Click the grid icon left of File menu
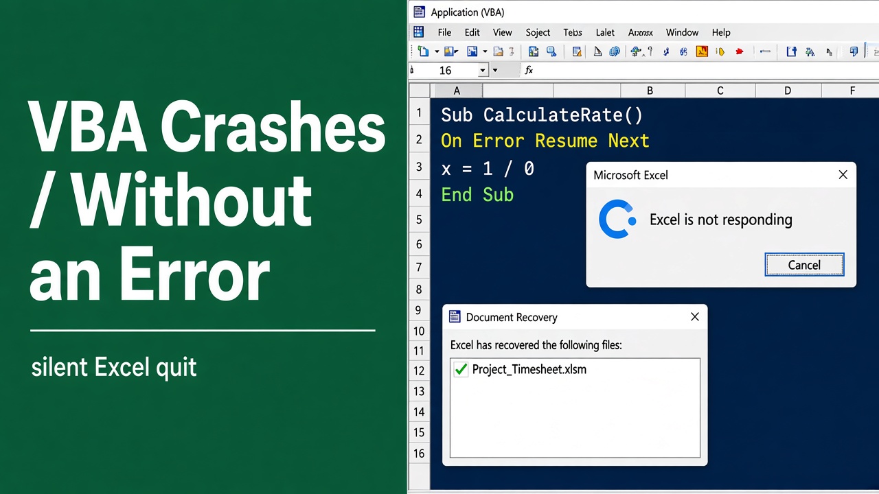 (418, 32)
